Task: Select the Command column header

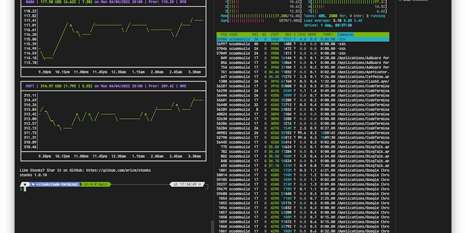Action: pos(345,34)
